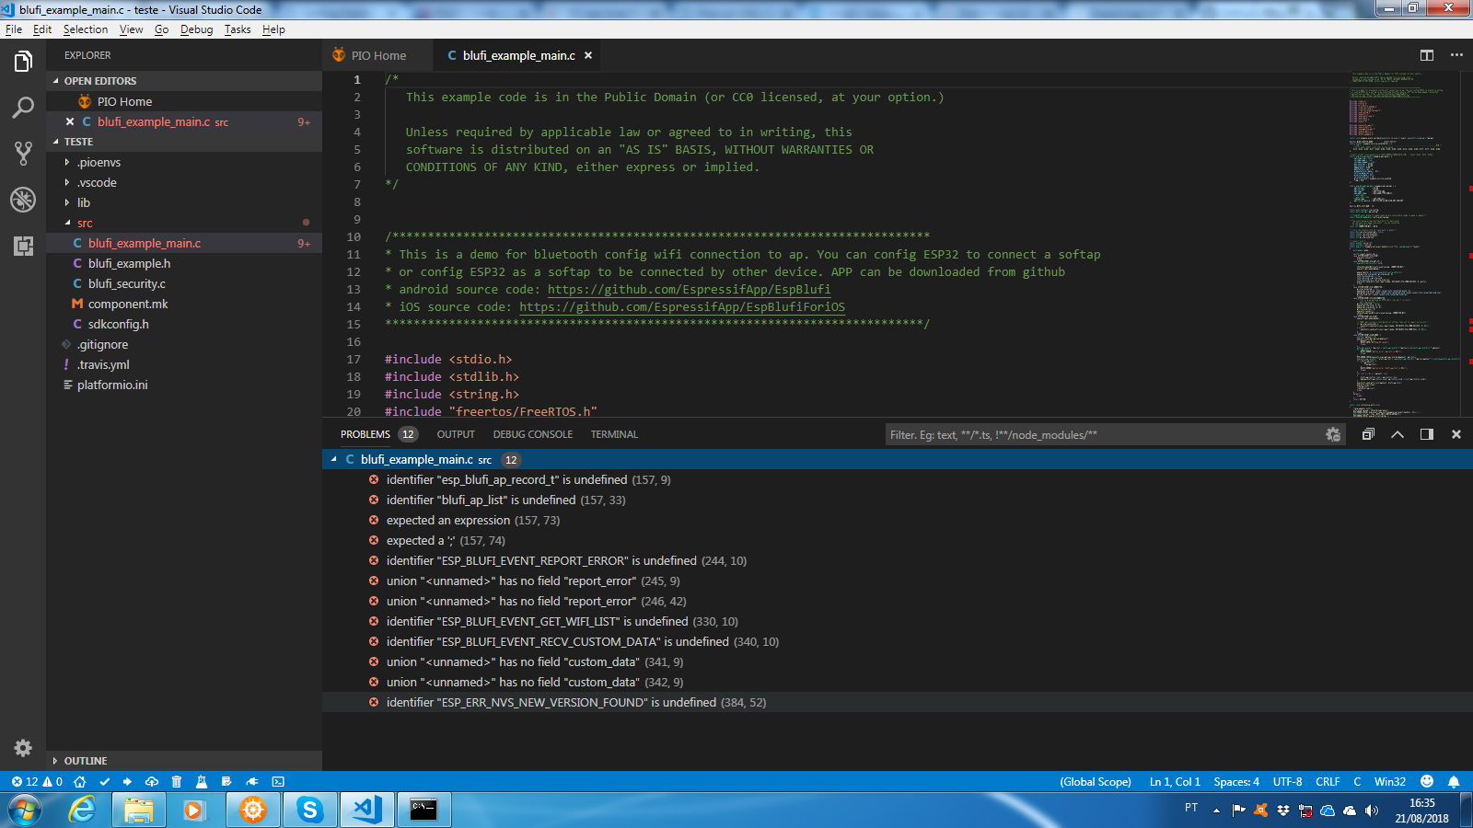Image resolution: width=1473 pixels, height=828 pixels.
Task: Open the Tasks menu
Action: coord(238,29)
